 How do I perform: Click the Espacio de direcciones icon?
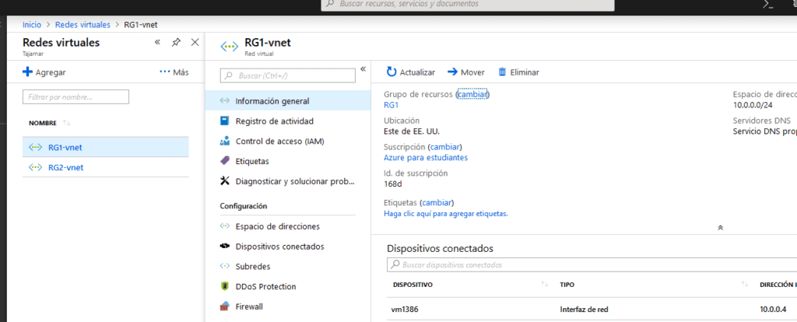tap(225, 226)
